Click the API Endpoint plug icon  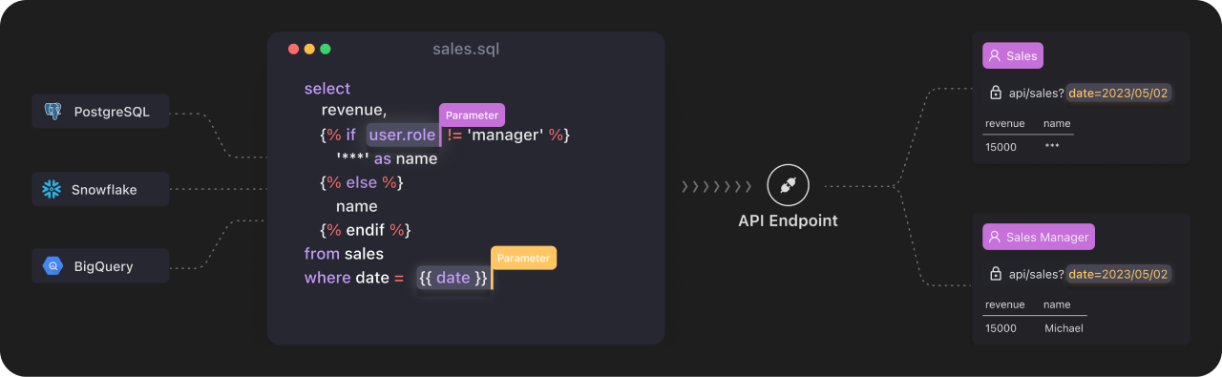pos(788,187)
